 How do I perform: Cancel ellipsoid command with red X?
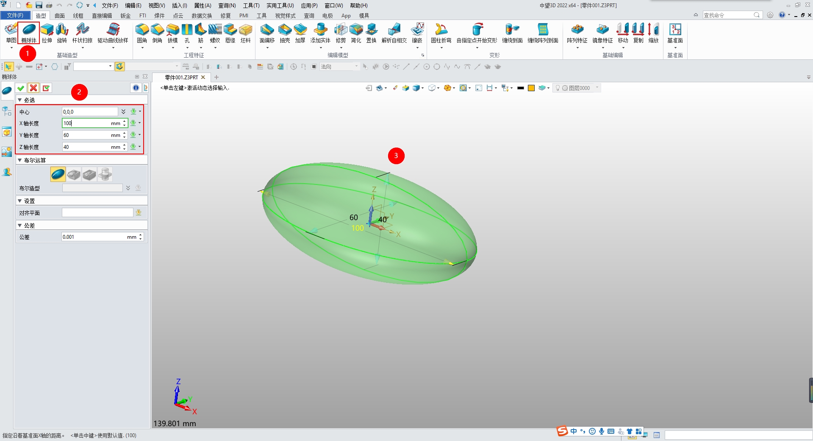[33, 88]
